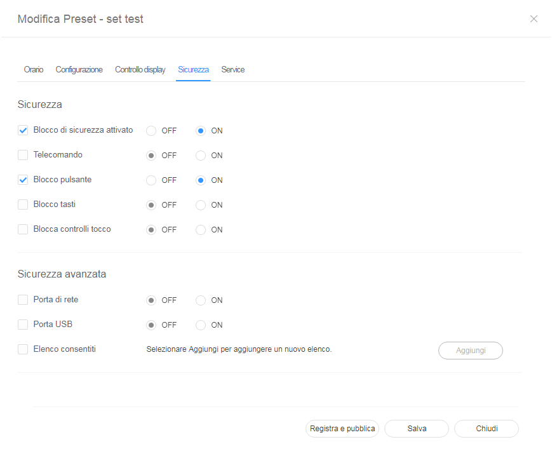This screenshot has width=552, height=449.
Task: Tick the Blocco tasti checkbox
Action: 23,204
